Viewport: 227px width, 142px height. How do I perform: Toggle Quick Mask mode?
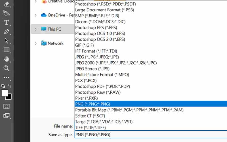click(x=6, y=106)
